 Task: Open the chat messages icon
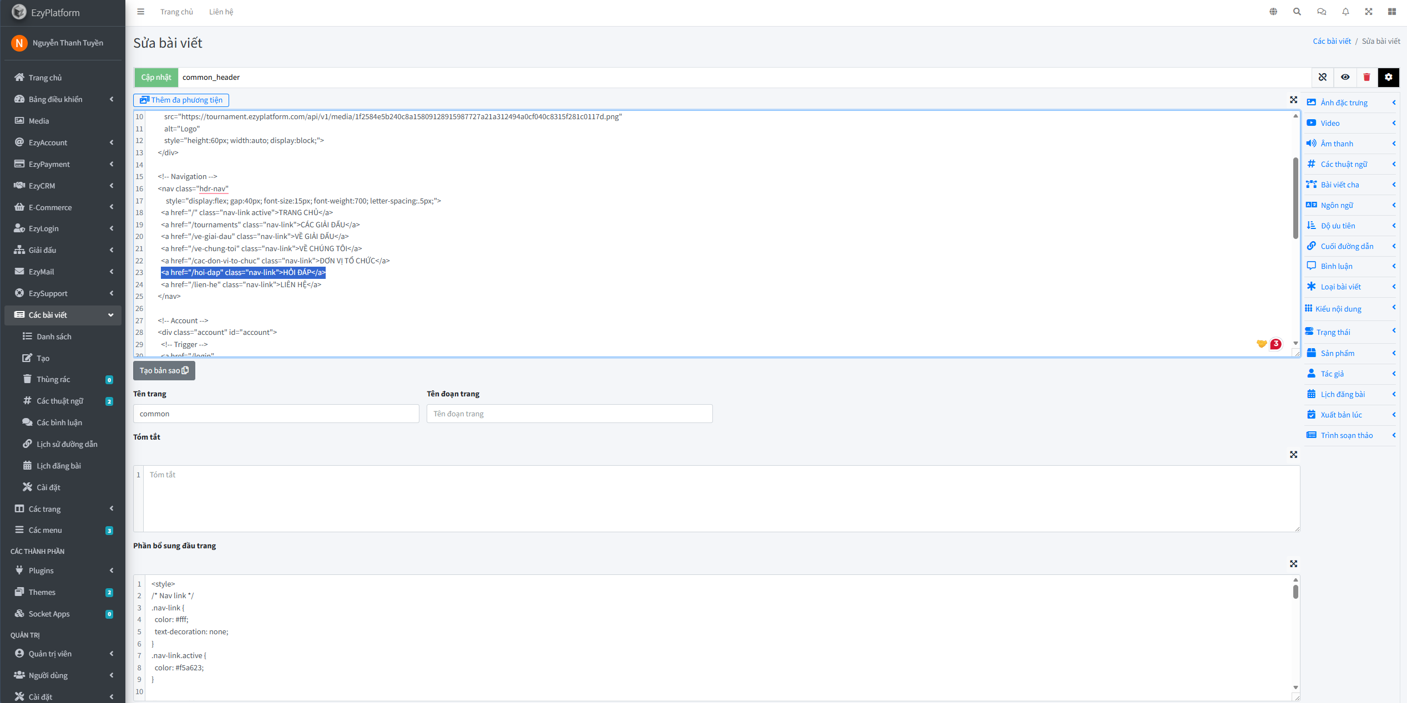(x=1322, y=12)
